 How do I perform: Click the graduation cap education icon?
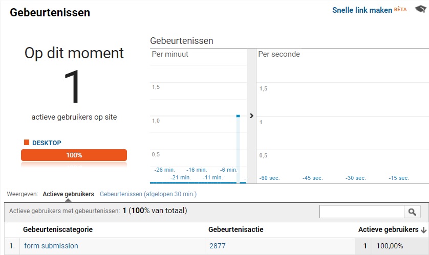point(420,9)
